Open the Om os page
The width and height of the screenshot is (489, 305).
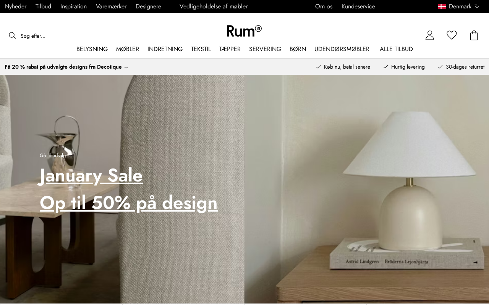pyautogui.click(x=324, y=6)
